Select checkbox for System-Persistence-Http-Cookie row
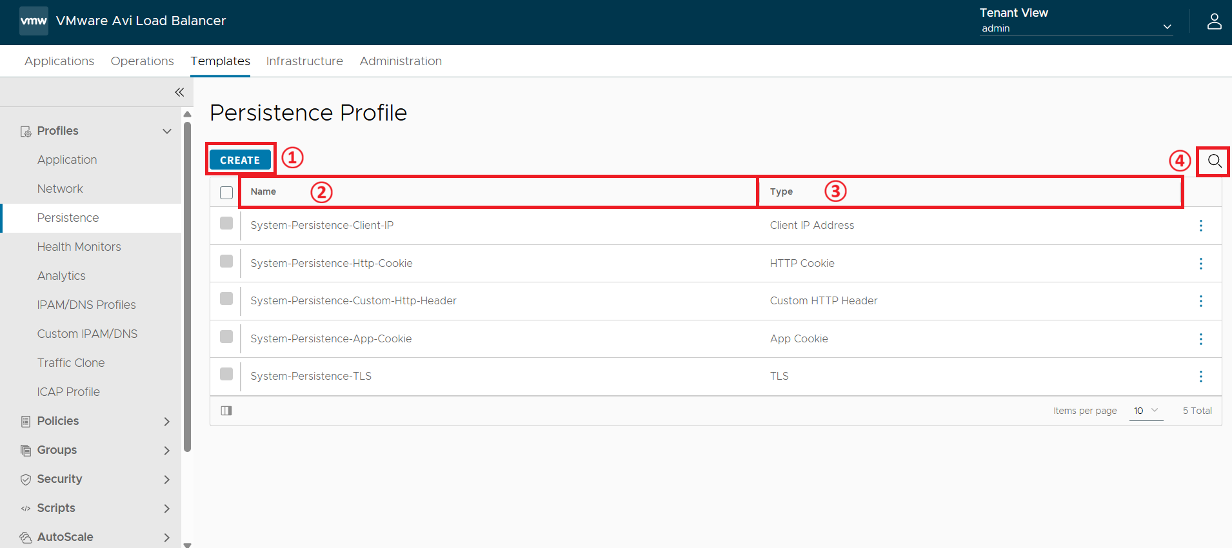Image resolution: width=1232 pixels, height=548 pixels. [226, 261]
